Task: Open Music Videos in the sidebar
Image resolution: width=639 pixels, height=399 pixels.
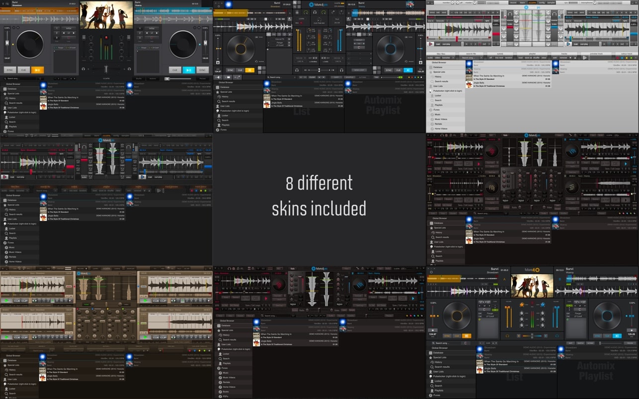Action: 441,119
